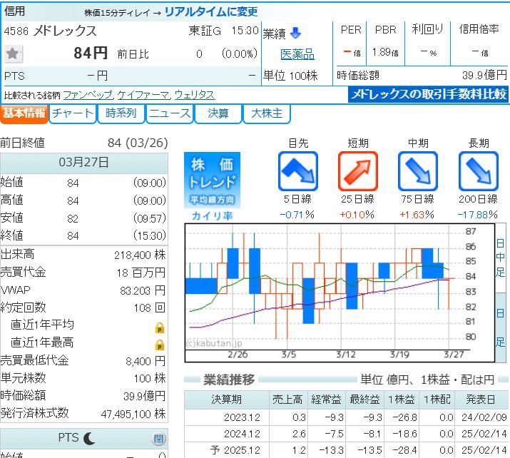Add stock to favorites with star icon

14,53
